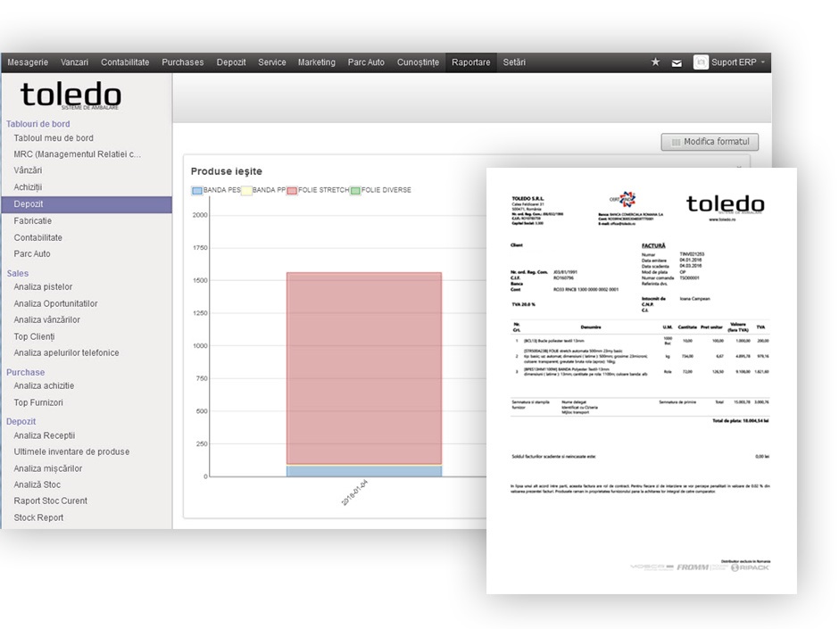Click the toledo logo on invoice document
The image size is (839, 629).
coord(725,206)
